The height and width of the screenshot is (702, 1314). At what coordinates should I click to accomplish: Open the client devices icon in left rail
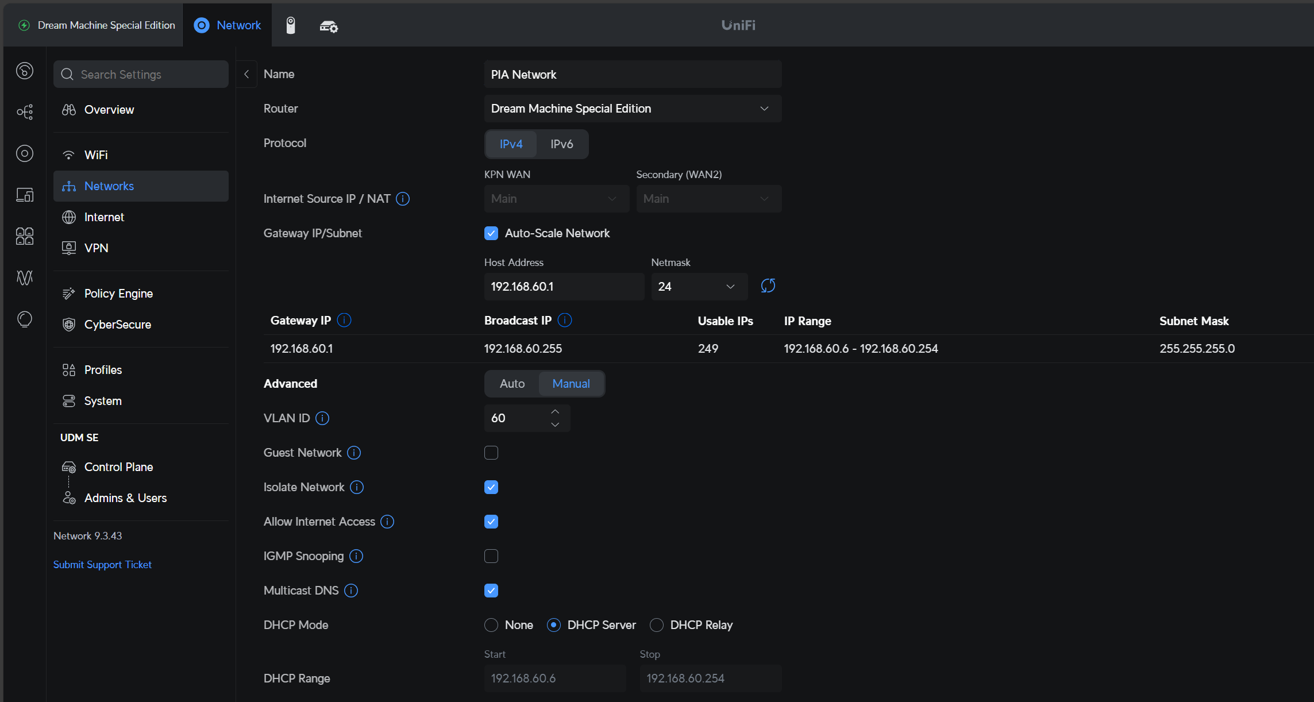[25, 195]
